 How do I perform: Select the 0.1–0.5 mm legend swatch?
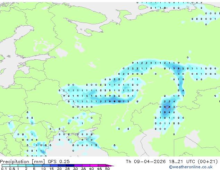click(x=6, y=165)
